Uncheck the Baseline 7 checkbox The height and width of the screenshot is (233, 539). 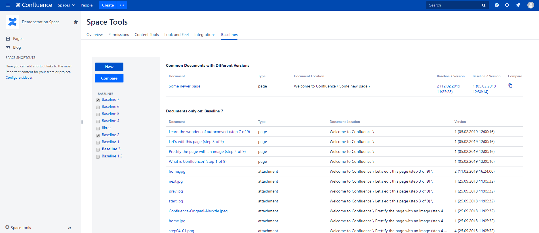pyautogui.click(x=98, y=100)
